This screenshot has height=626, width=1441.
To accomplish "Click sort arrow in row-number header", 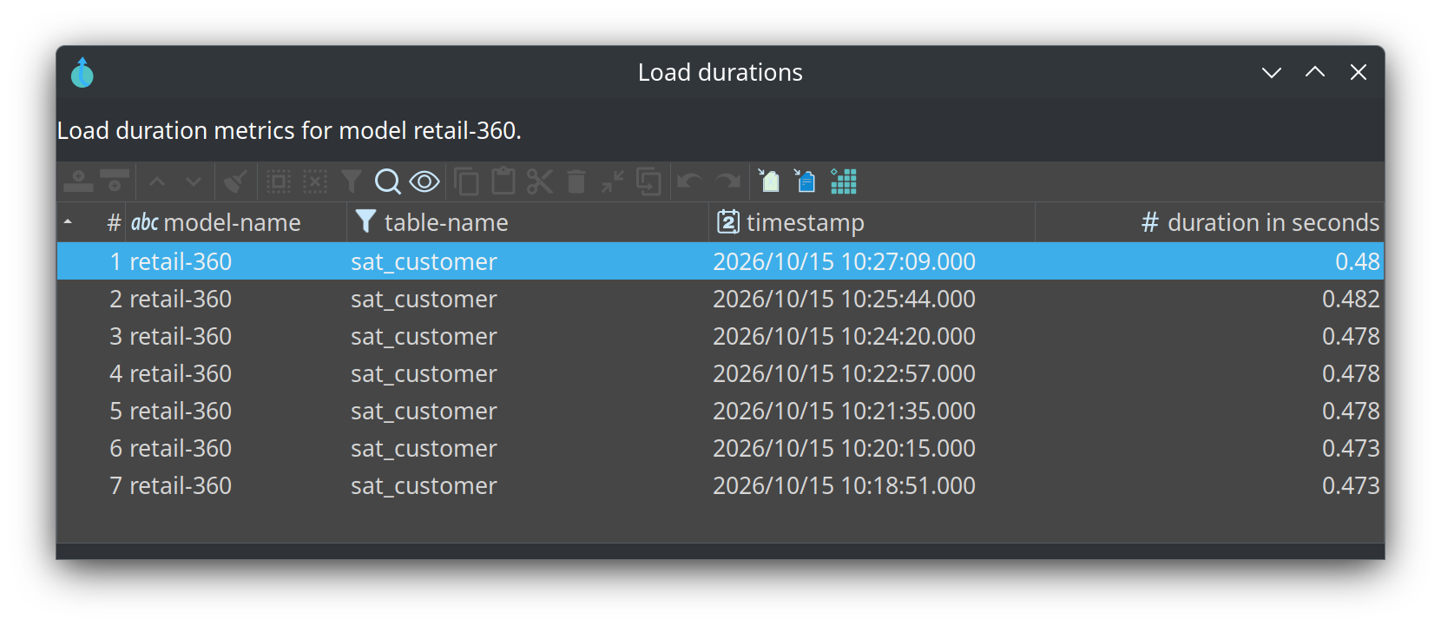I will (x=68, y=222).
